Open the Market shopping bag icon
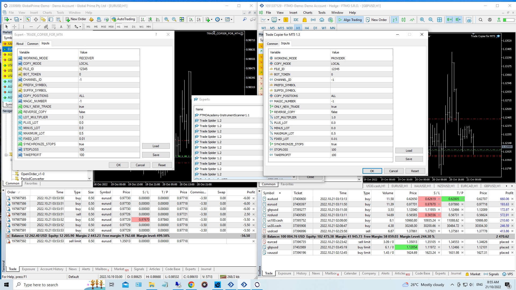This screenshot has width=516, height=290. click(304, 20)
